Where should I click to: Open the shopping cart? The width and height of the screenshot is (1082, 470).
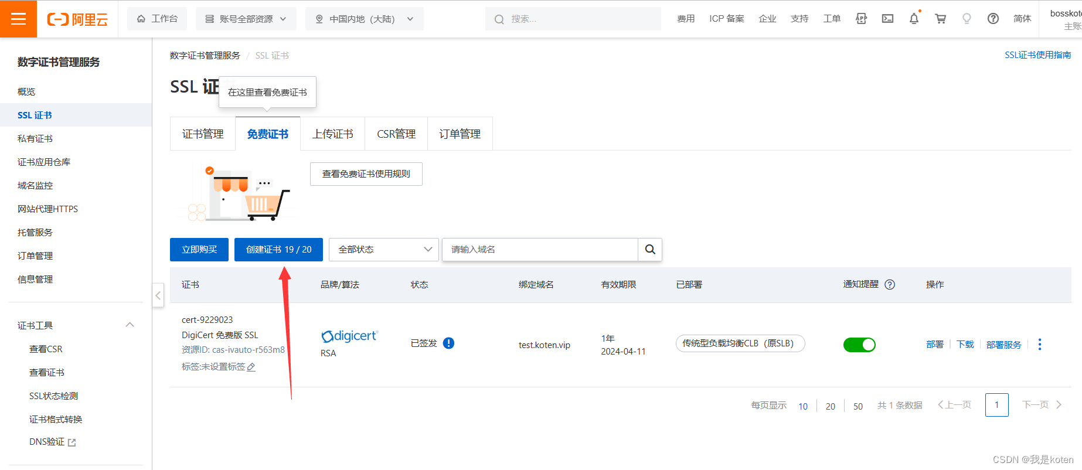coord(941,19)
